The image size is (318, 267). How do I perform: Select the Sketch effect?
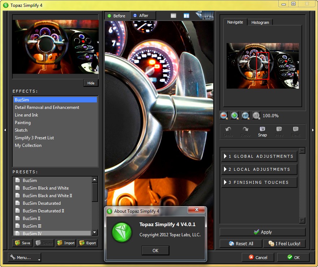click(55, 130)
